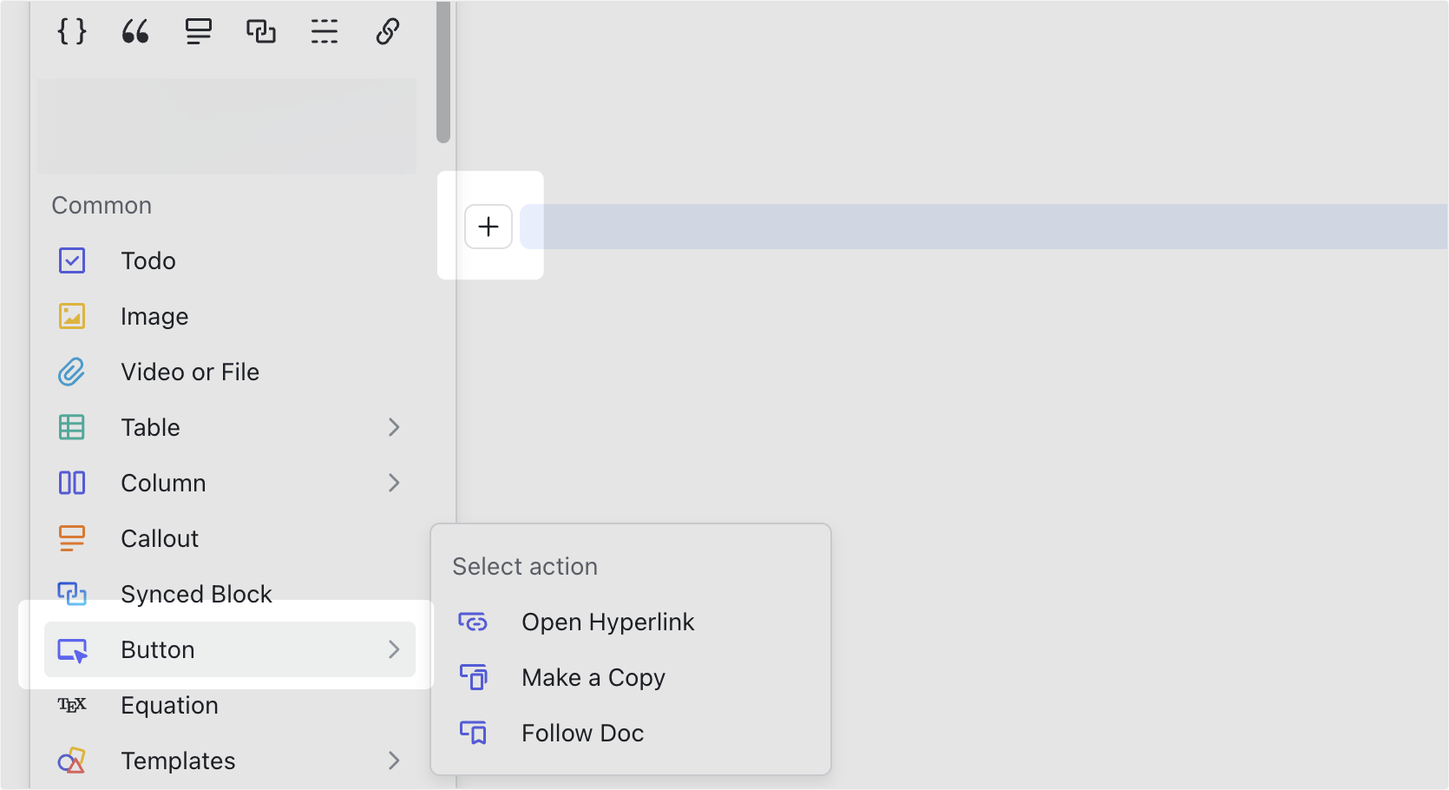
Task: Insert a link with the chain icon
Action: pyautogui.click(x=388, y=32)
